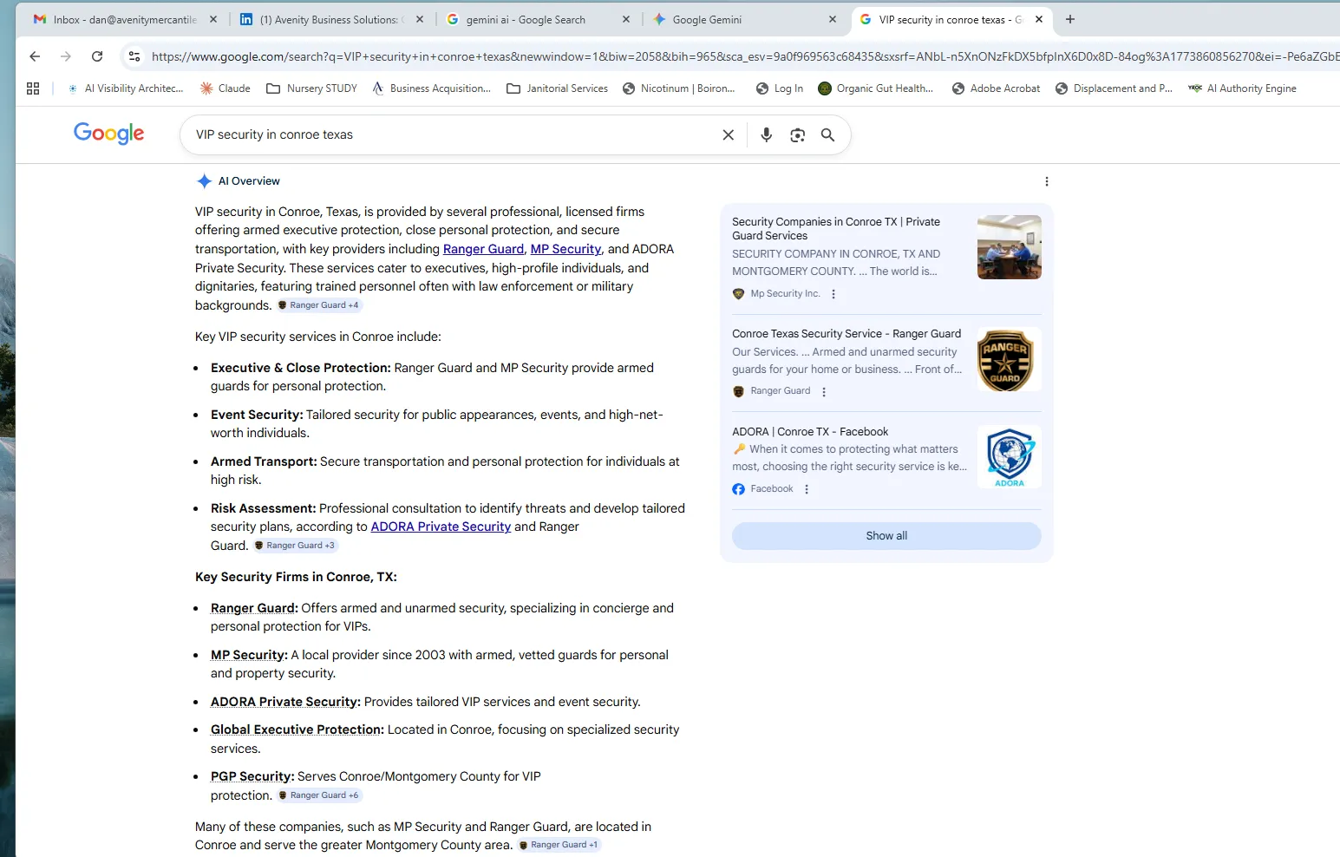The width and height of the screenshot is (1340, 857).
Task: Click 'Key Security Firms in Conroe, TX:' heading
Action: tap(296, 577)
